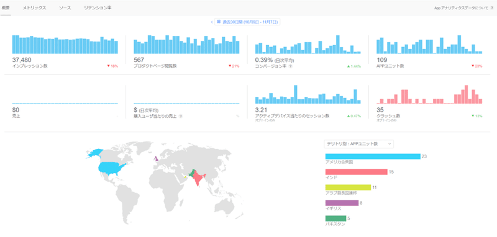Click the red 18% change indicator
Viewport: 497px width, 237px height.
pyautogui.click(x=112, y=66)
